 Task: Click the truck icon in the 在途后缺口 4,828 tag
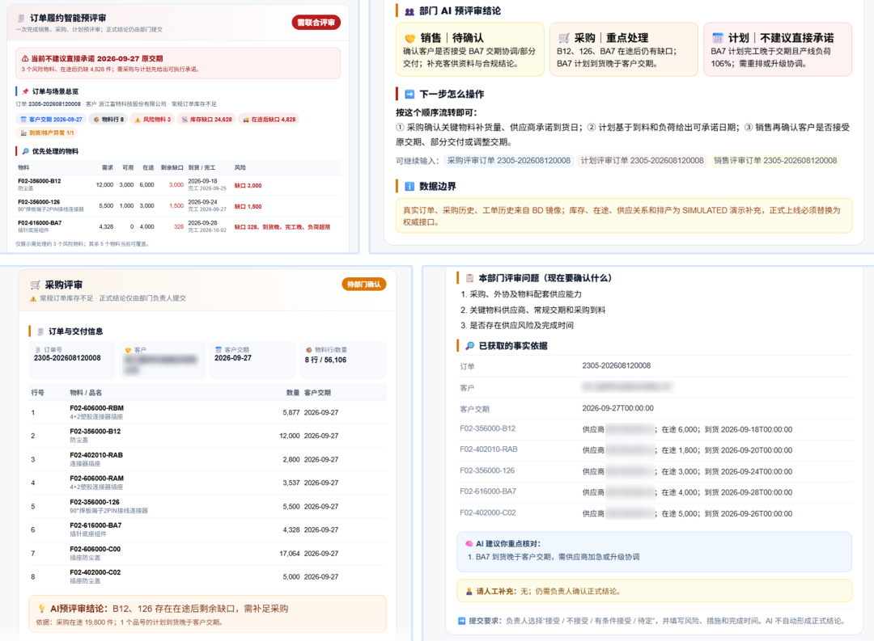click(246, 119)
